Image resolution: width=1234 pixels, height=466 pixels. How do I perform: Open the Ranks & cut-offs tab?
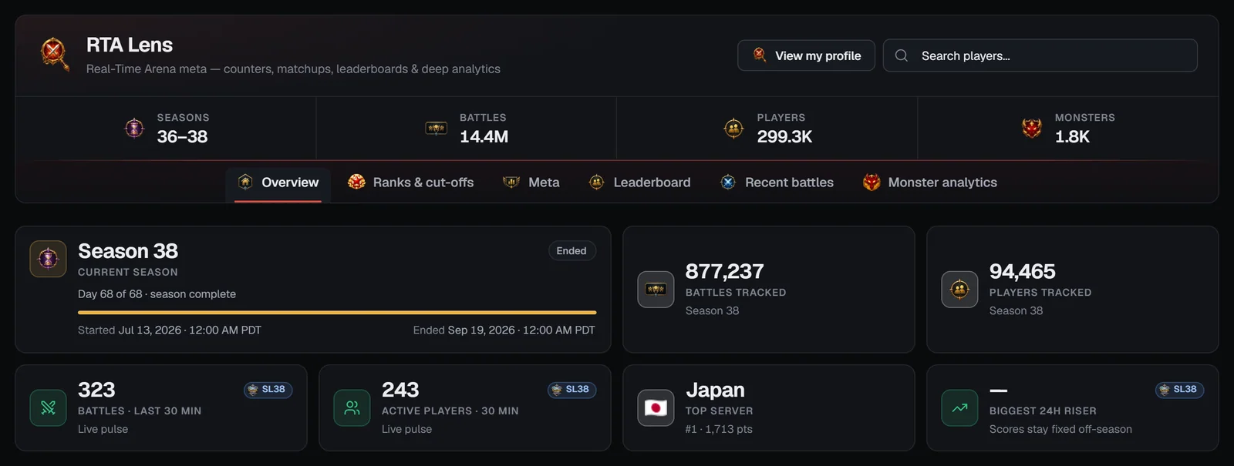(410, 183)
